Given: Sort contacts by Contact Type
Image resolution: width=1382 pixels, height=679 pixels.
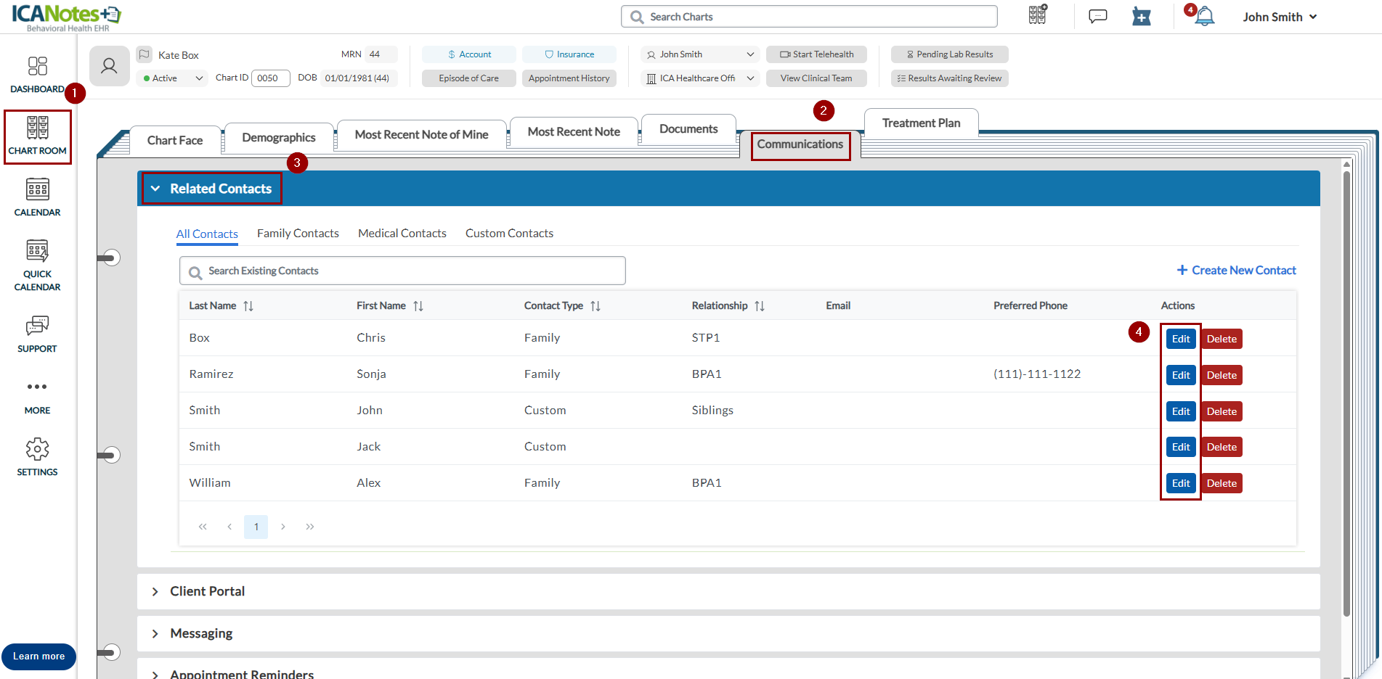Looking at the screenshot, I should pyautogui.click(x=596, y=306).
